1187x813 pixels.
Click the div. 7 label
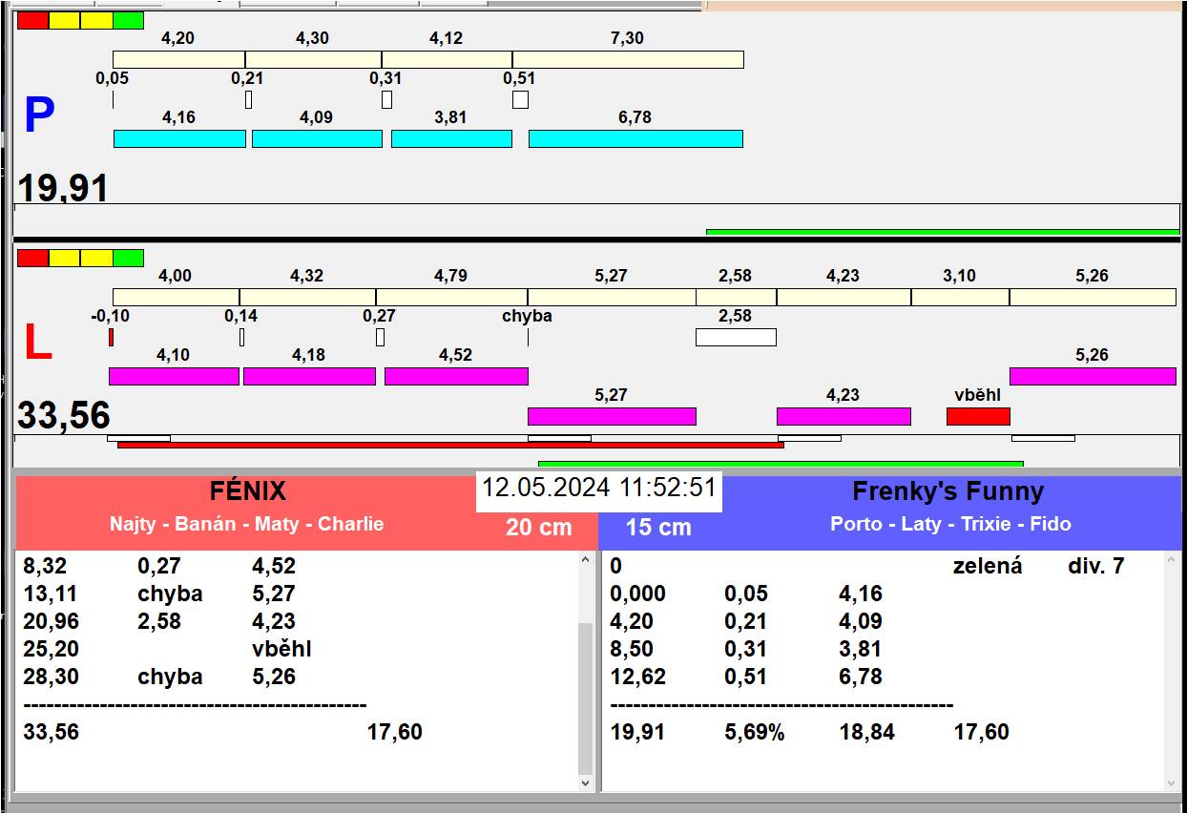(1095, 566)
